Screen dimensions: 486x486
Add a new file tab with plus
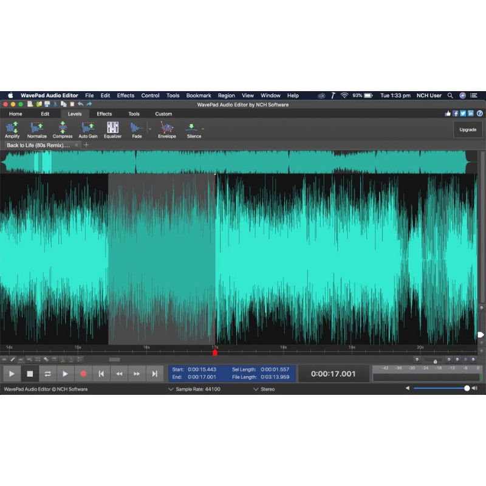click(86, 145)
